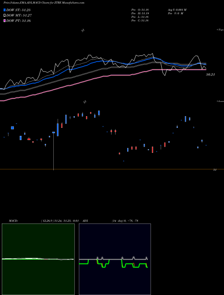Open the dark blue ADX indicator chart
Image resolution: width=224 pixels, height=295 pixels.
click(115, 259)
